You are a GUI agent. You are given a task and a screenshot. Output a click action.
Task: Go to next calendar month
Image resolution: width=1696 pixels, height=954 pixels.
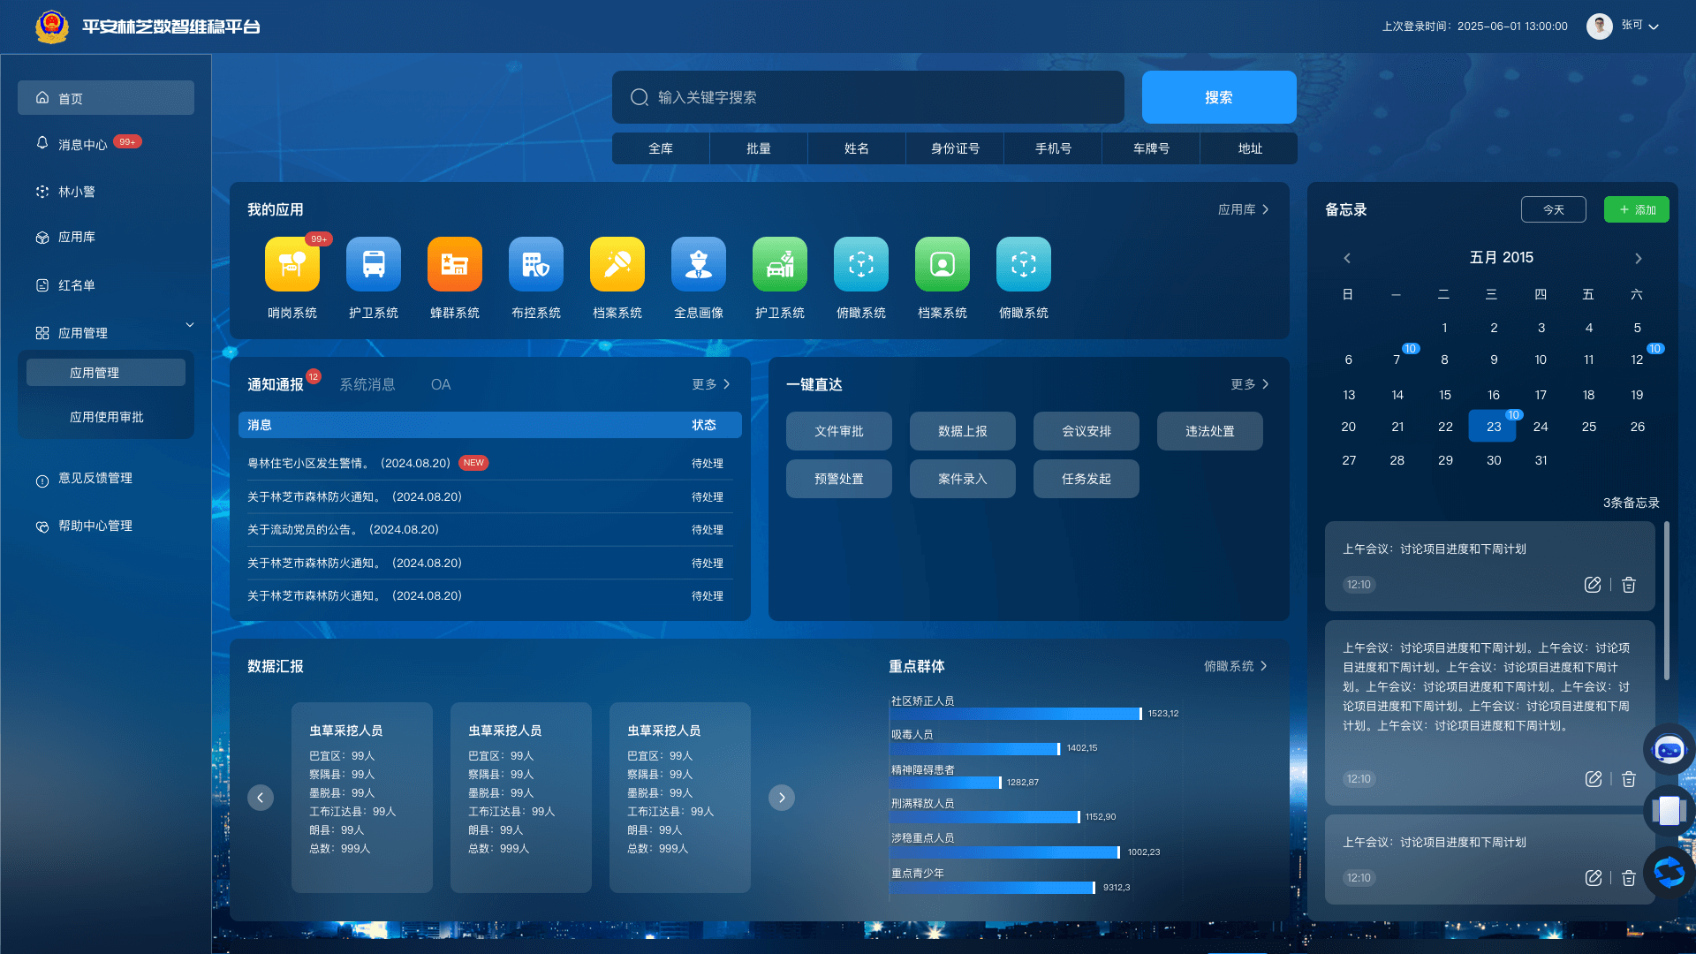1638,259
